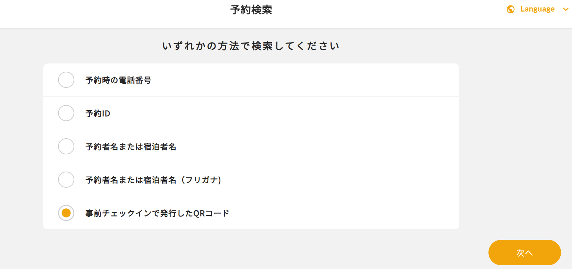Click the globe icon beside Language
The height and width of the screenshot is (269, 572).
point(510,9)
